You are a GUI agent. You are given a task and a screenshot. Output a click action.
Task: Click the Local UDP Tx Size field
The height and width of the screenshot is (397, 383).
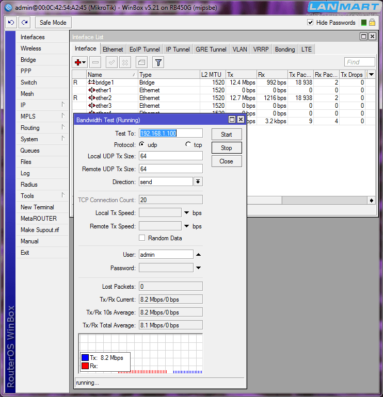click(x=170, y=156)
